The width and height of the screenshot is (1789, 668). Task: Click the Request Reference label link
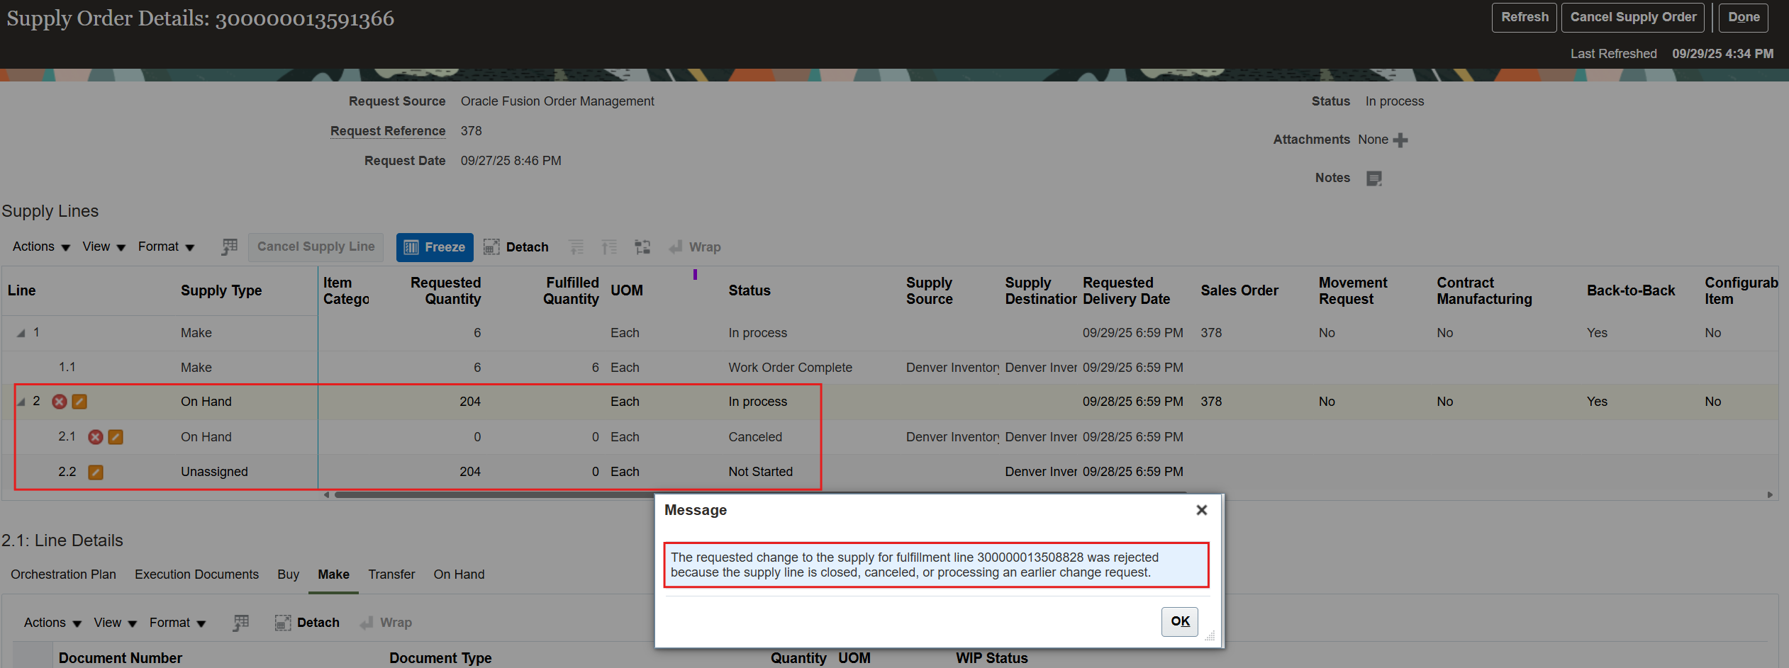click(388, 131)
